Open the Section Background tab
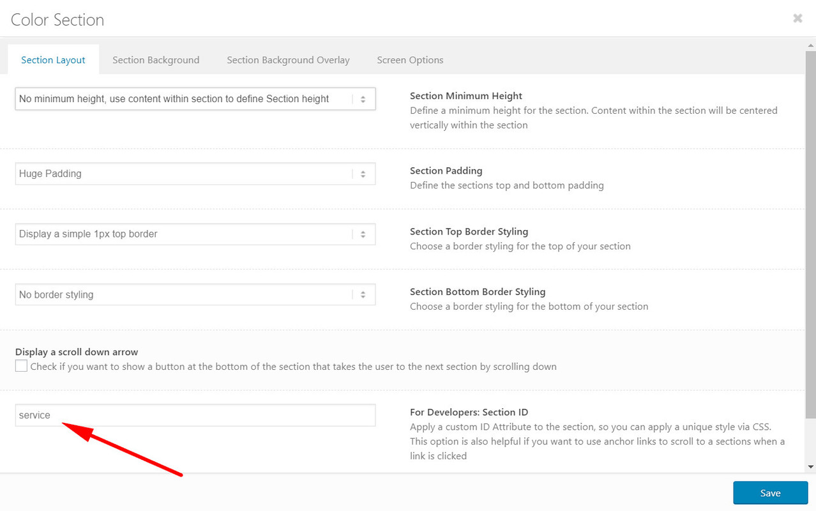This screenshot has width=816, height=511. coord(156,60)
